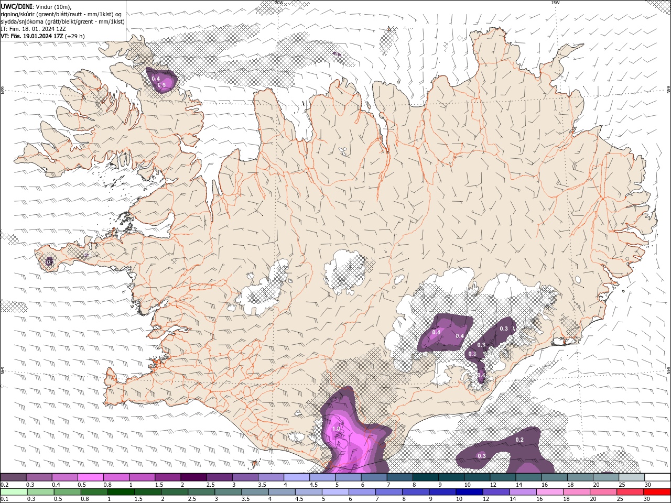Select the darkest green 1 swatch, rain scale
Image resolution: width=671 pixels, height=503 pixels.
pos(121,492)
